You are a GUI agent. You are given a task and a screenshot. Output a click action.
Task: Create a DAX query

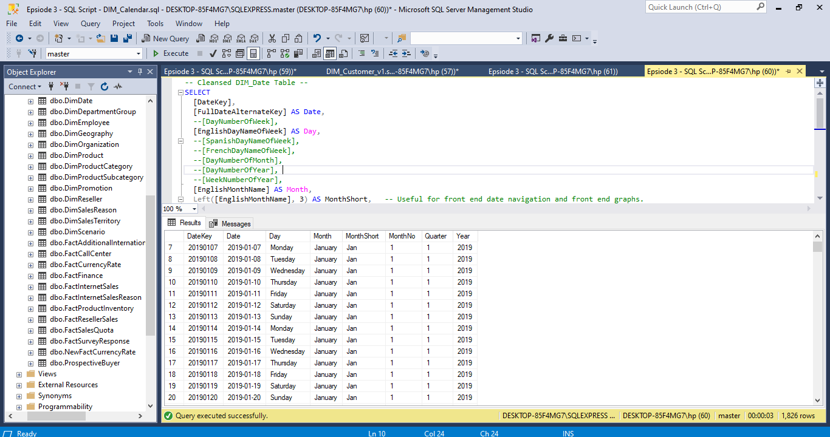(x=255, y=38)
